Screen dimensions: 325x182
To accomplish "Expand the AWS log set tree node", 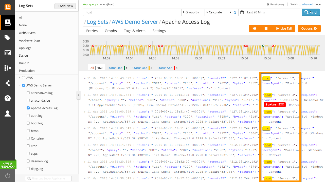I will (x=20, y=78).
